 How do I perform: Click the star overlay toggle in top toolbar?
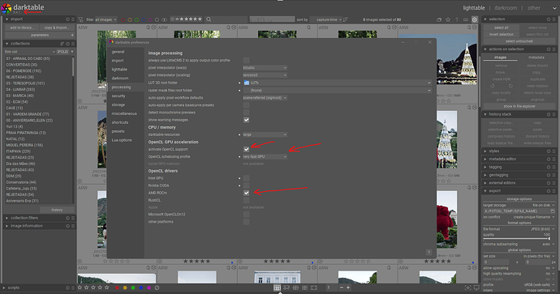click(x=448, y=19)
